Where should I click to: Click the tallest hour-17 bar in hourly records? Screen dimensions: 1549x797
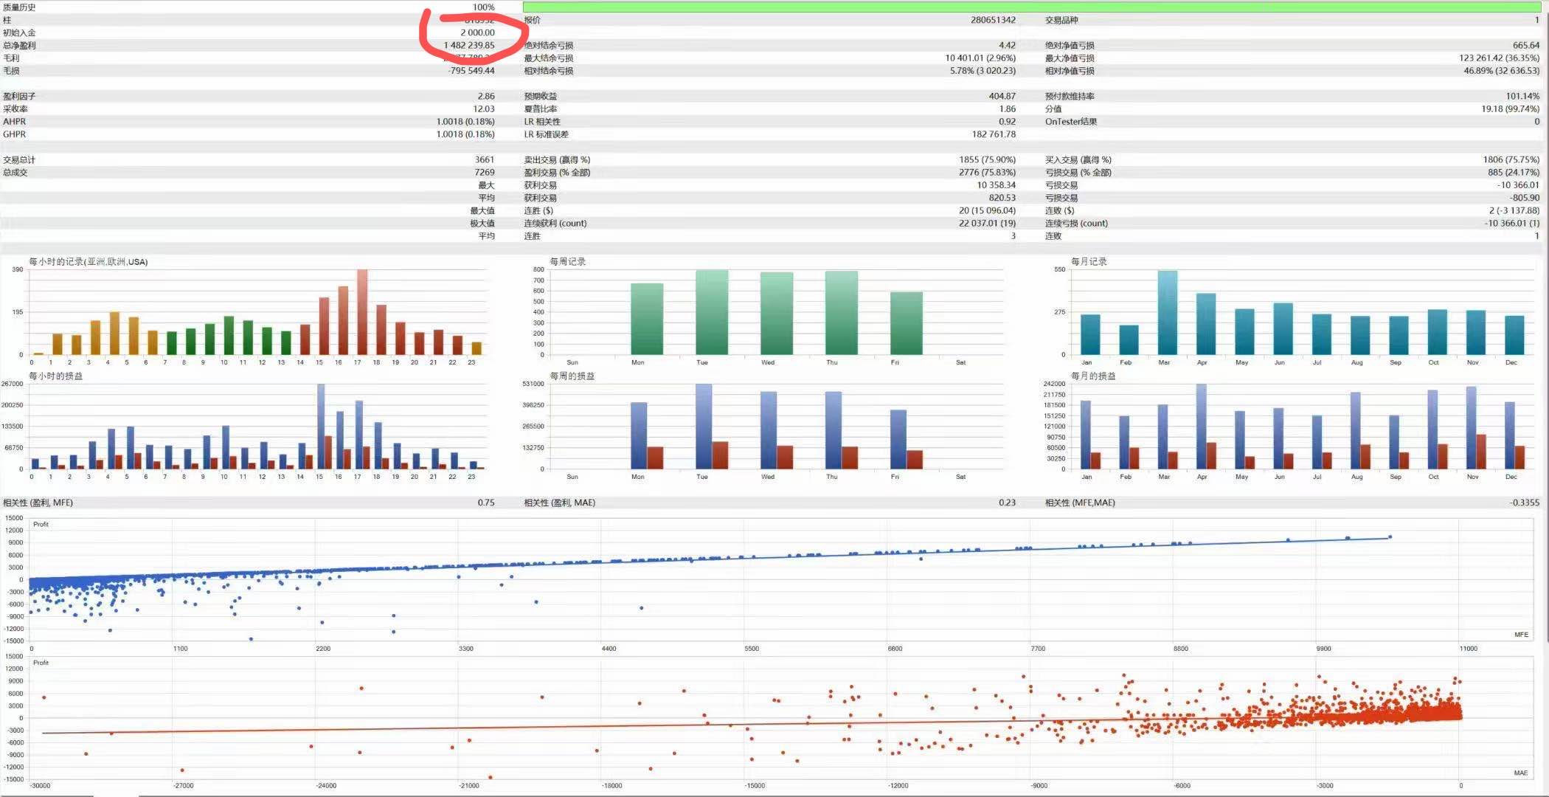361,314
